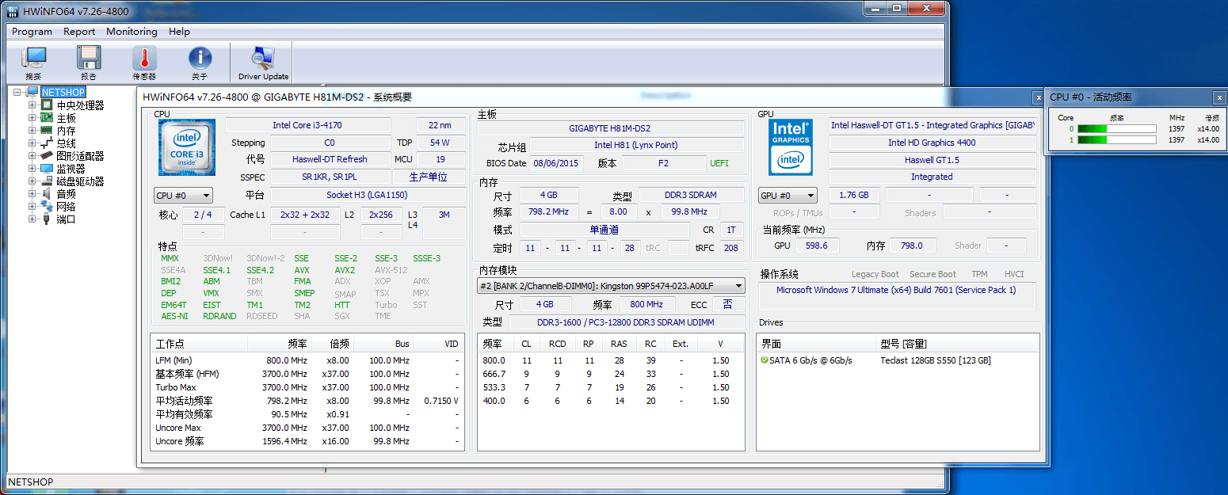Open the Monitoring menu

click(x=132, y=32)
